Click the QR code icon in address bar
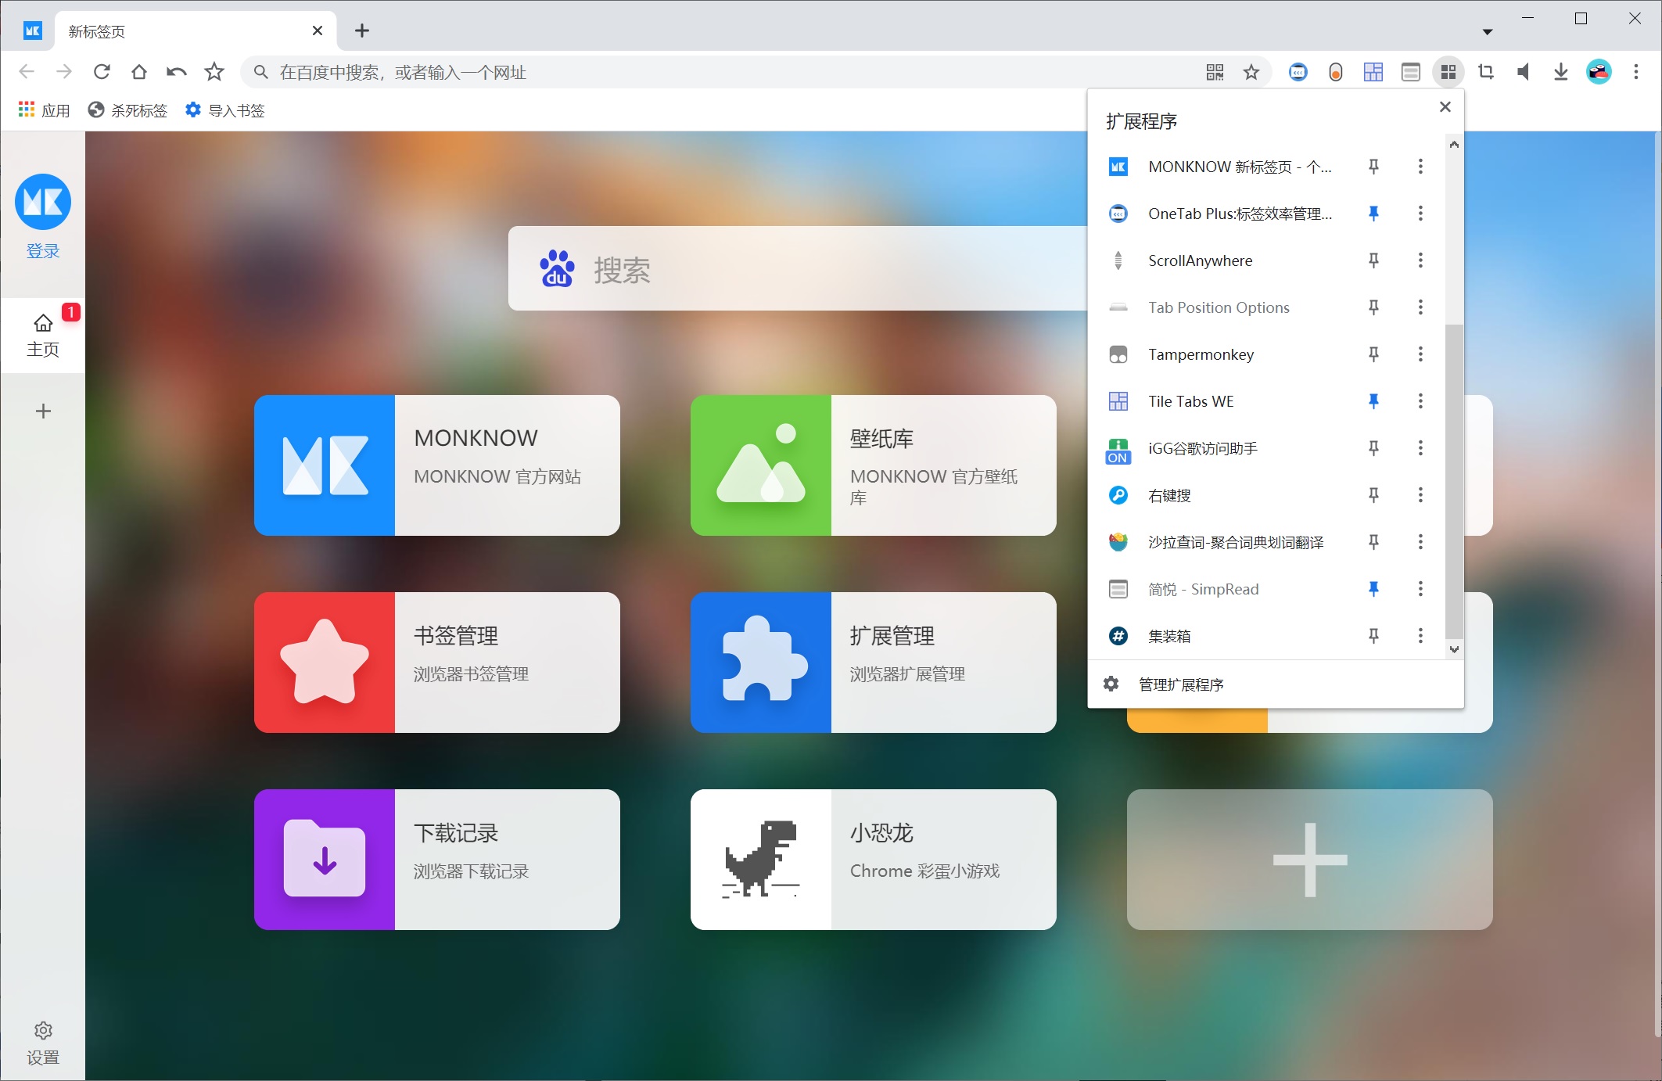The height and width of the screenshot is (1081, 1662). [x=1214, y=73]
